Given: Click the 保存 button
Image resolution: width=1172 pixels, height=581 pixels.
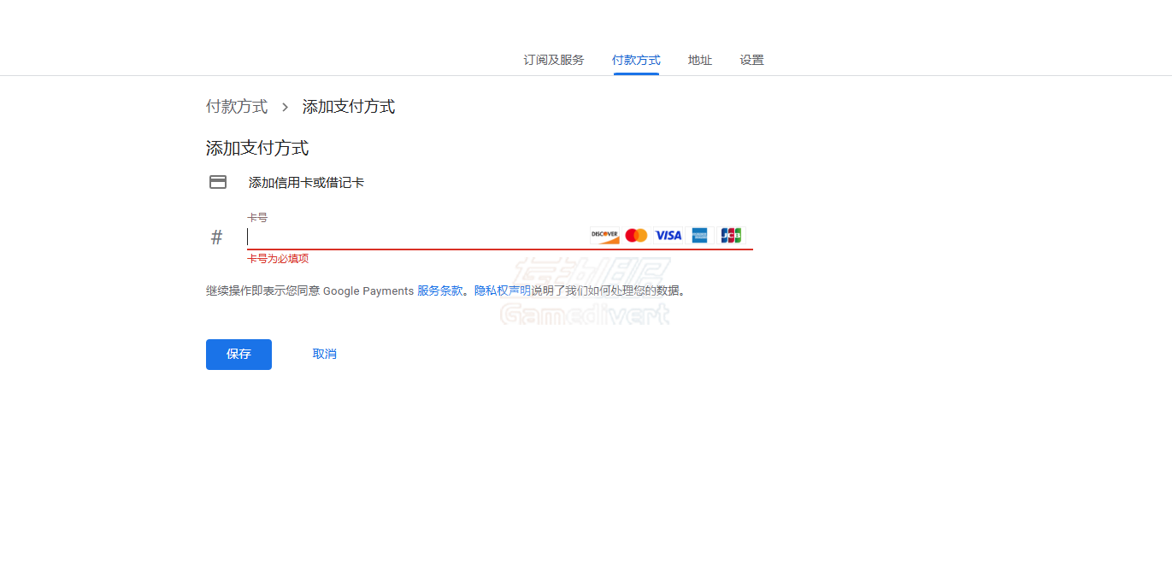Looking at the screenshot, I should pyautogui.click(x=239, y=354).
